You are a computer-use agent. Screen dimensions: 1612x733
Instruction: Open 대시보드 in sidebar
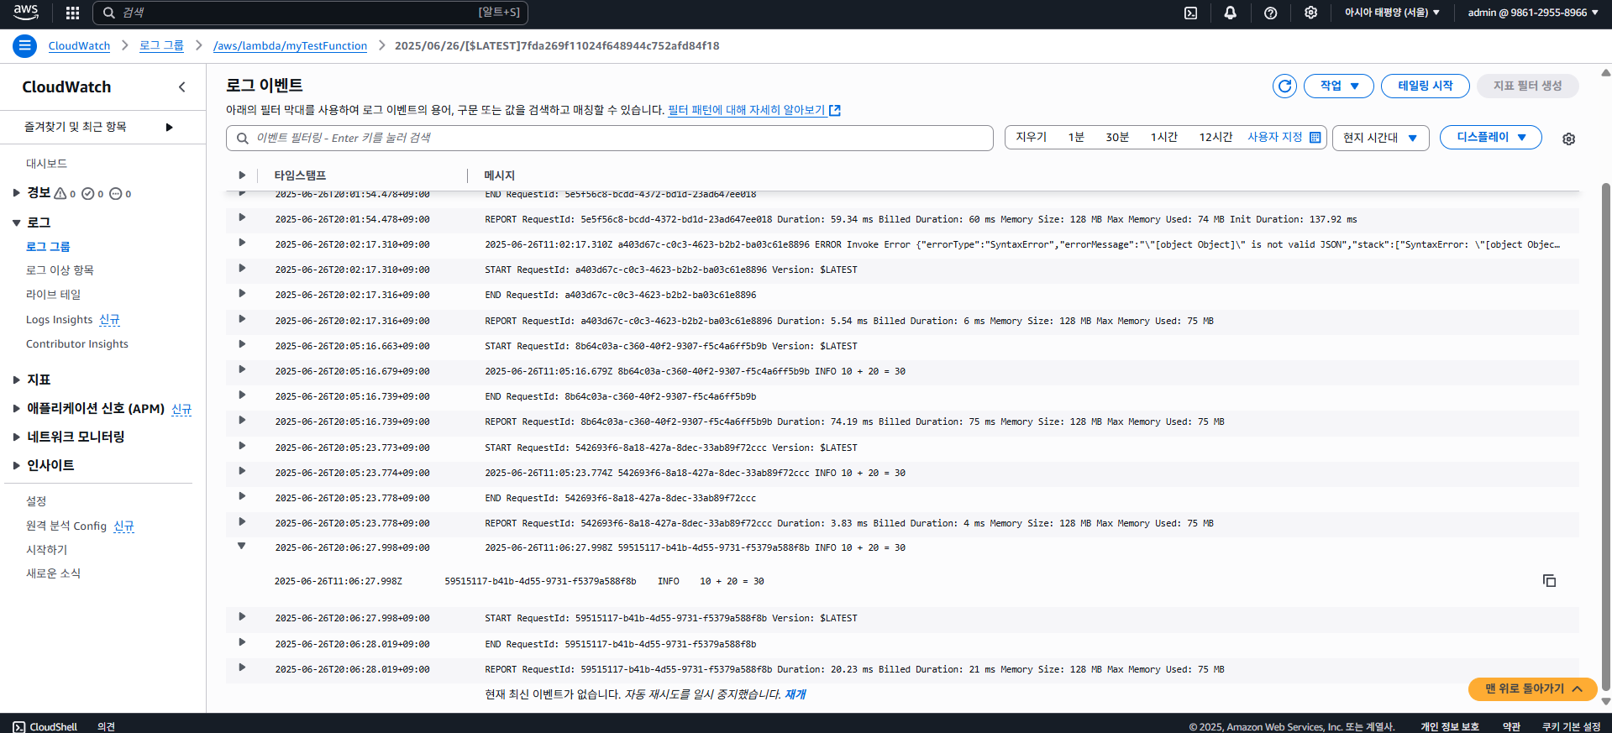pos(46,164)
